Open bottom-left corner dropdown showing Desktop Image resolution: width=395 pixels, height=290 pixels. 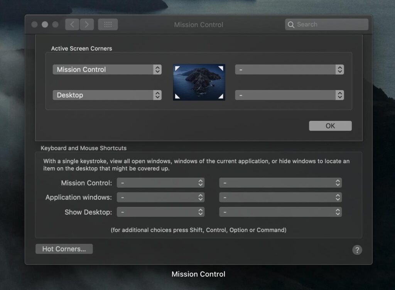click(107, 95)
